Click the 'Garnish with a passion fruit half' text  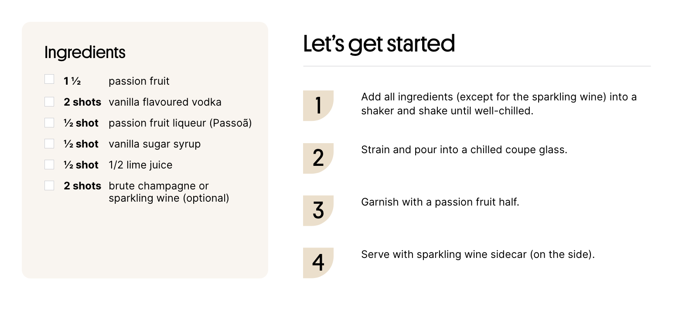(x=440, y=202)
